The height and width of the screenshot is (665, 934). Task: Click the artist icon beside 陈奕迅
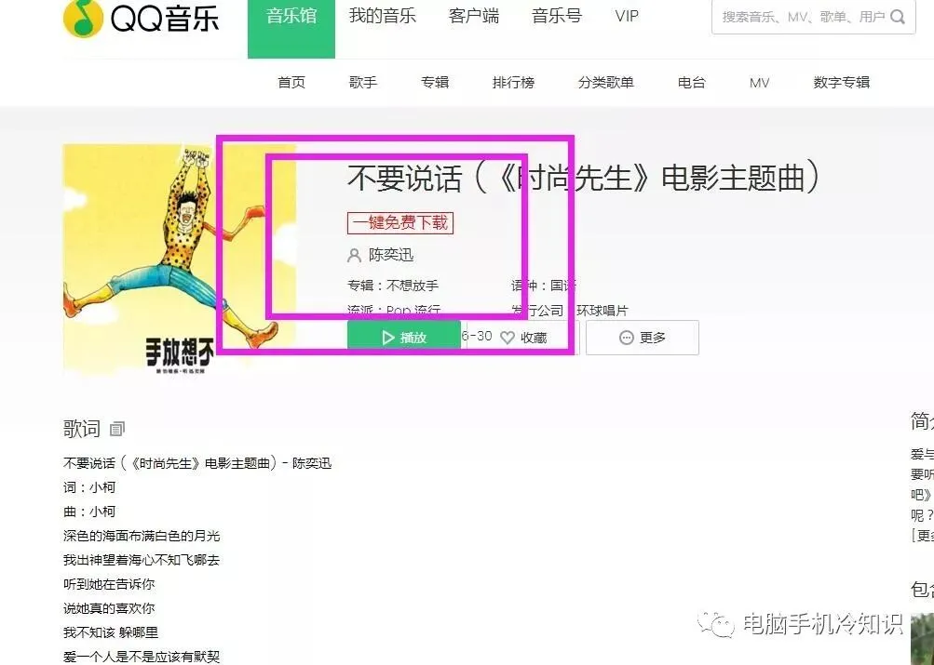pos(354,255)
